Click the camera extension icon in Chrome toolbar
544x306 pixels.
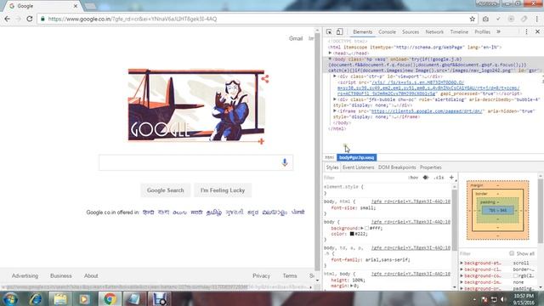pos(485,19)
